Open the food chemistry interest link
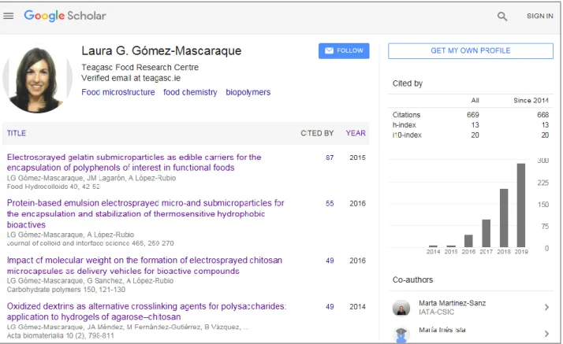563x344 pixels. pos(190,92)
